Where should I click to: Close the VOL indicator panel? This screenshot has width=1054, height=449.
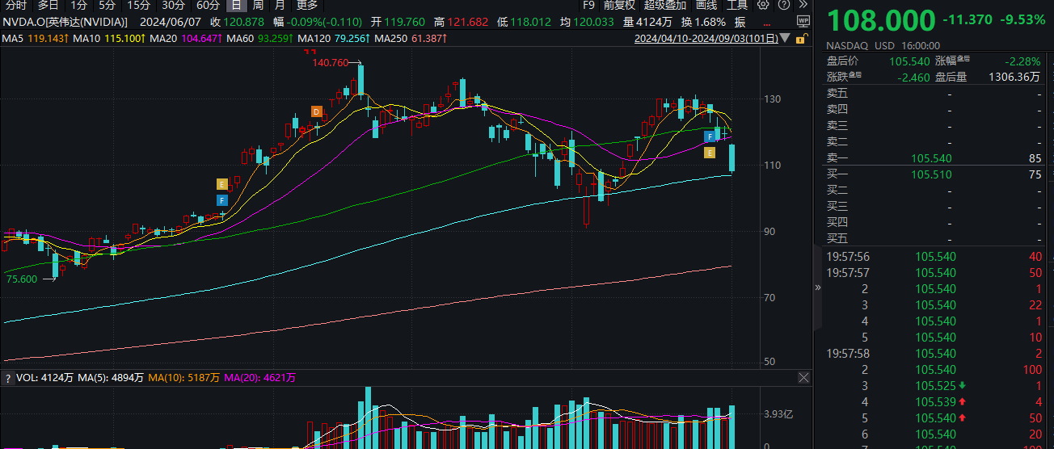tap(803, 377)
